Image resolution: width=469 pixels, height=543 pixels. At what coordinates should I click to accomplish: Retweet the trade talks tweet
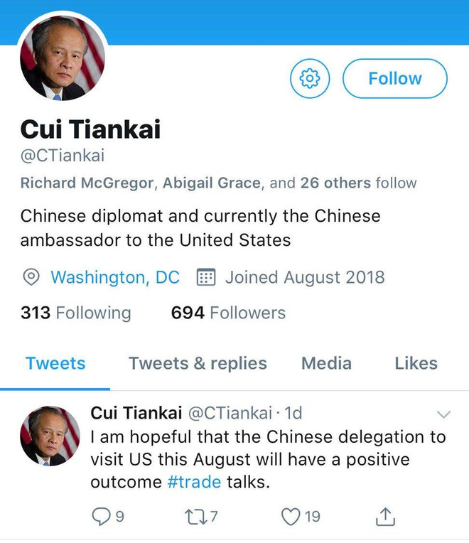tap(196, 516)
